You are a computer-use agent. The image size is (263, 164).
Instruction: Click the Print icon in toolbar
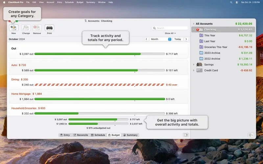coord(49,28)
